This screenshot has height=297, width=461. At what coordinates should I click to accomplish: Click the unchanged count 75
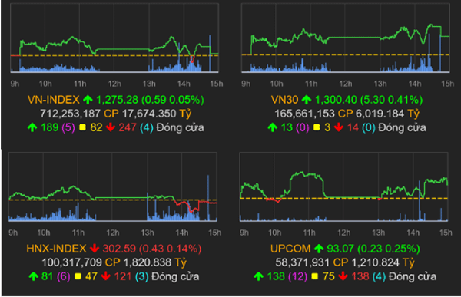click(x=328, y=276)
